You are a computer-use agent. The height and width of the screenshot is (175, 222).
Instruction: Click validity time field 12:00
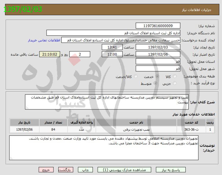112,54
